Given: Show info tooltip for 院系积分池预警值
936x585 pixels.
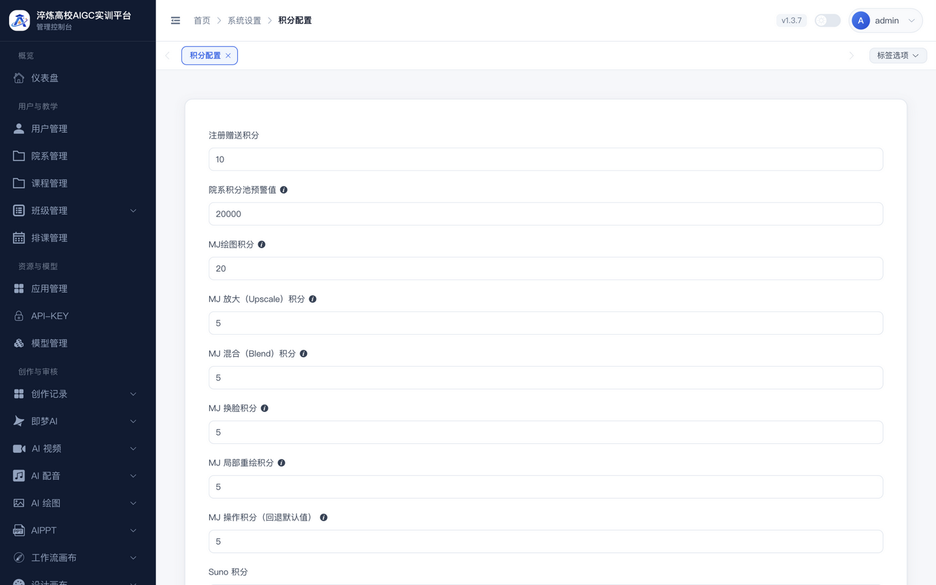Looking at the screenshot, I should 283,190.
